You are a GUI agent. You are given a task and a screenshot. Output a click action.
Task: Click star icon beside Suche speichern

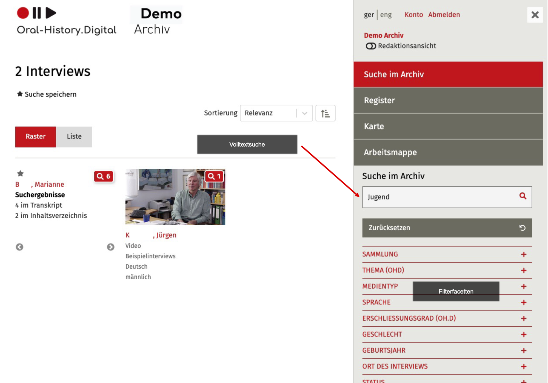tap(20, 94)
